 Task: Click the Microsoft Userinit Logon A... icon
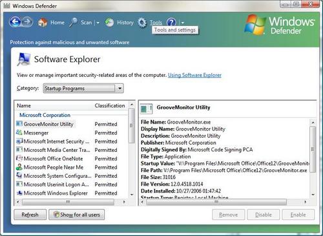(19, 184)
